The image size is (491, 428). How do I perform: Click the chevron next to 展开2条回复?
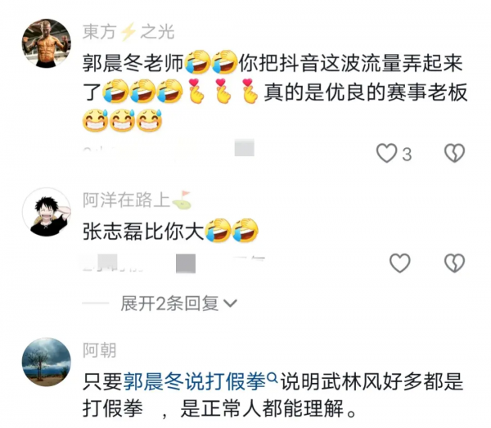click(x=231, y=303)
